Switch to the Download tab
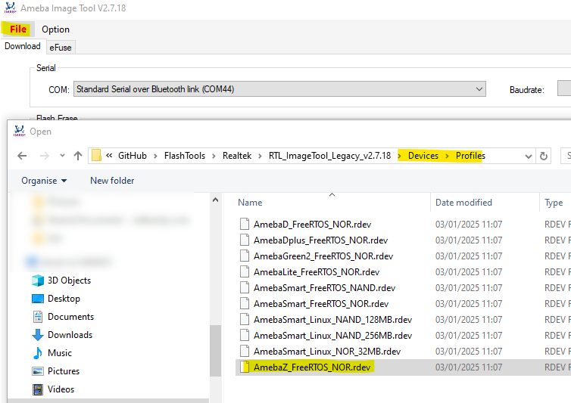This screenshot has width=571, height=403. (x=23, y=46)
